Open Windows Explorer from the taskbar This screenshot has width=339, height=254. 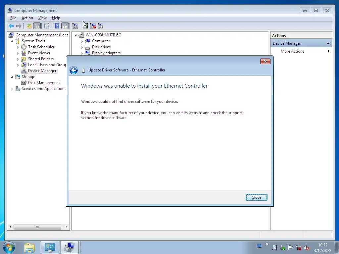pyautogui.click(x=29, y=247)
